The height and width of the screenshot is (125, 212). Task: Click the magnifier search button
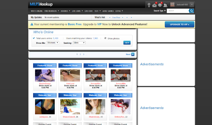click(192, 11)
